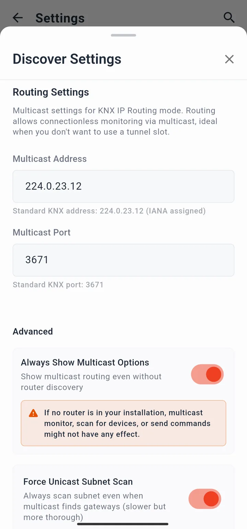Go back using the arrow icon
Viewport: 247px width, 529px height.
click(x=17, y=18)
